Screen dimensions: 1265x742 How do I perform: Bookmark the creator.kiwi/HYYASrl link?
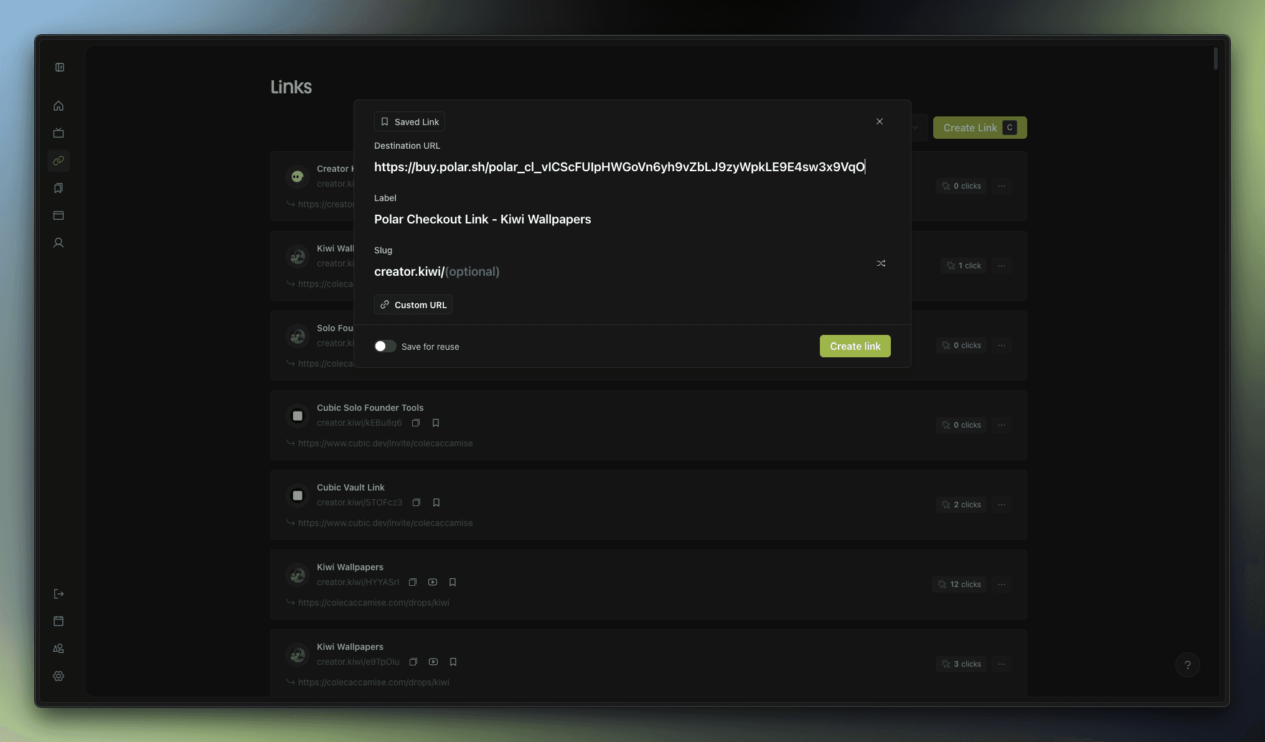click(x=453, y=582)
